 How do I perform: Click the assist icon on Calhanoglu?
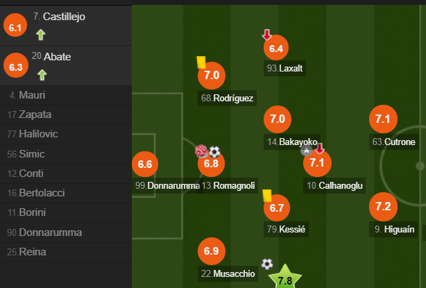click(307, 151)
